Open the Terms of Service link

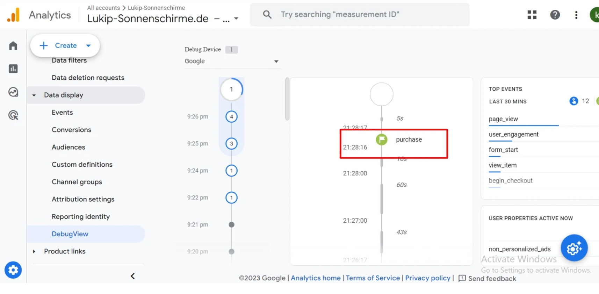373,278
